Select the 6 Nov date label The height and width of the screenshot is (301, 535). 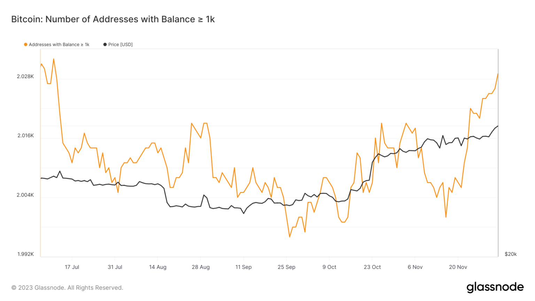(x=415, y=267)
